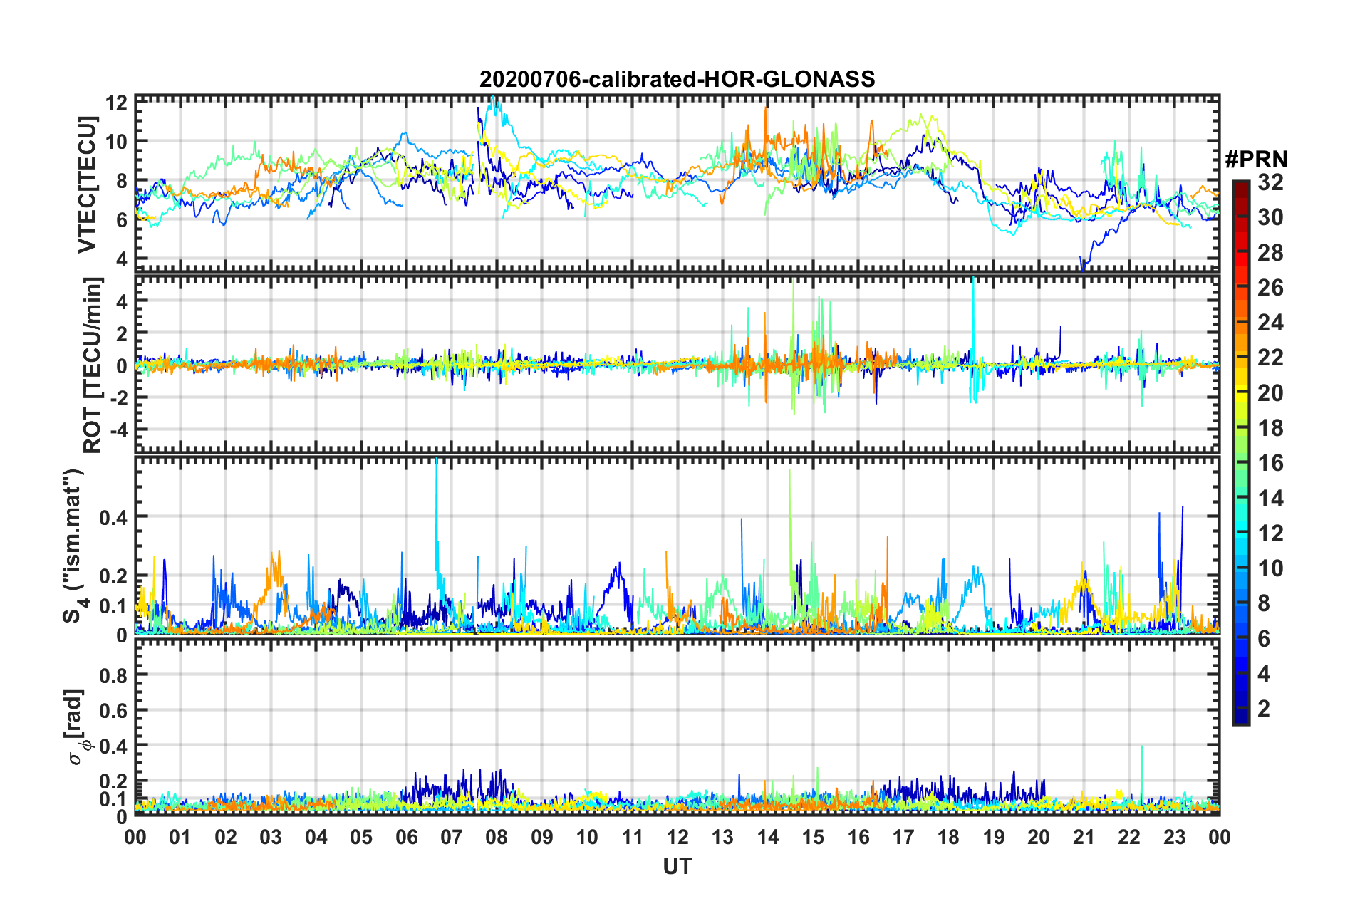
Task: Select hour 21 on the UT axis
Action: 1084,837
